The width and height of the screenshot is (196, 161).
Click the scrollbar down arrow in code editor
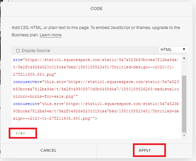coord(184,135)
